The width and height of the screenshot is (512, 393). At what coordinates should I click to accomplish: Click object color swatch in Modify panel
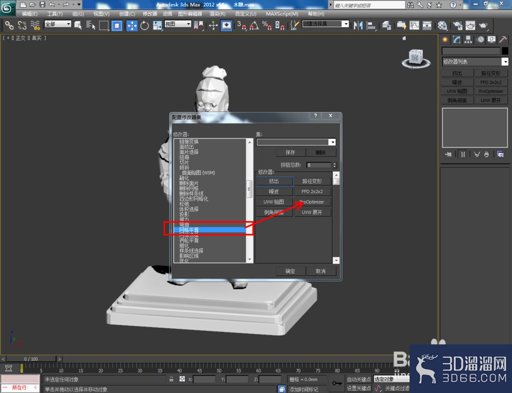click(505, 51)
